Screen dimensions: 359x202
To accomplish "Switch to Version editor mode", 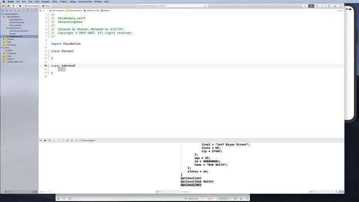I will coord(323,6).
